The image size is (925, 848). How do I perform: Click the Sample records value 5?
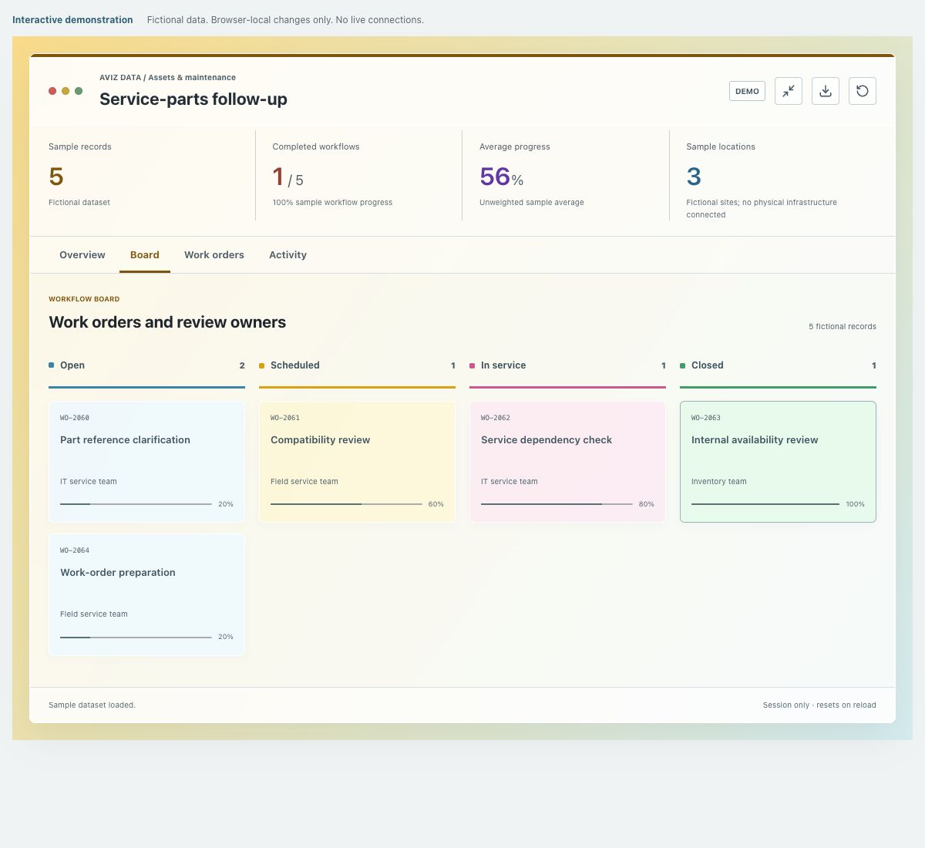56,177
